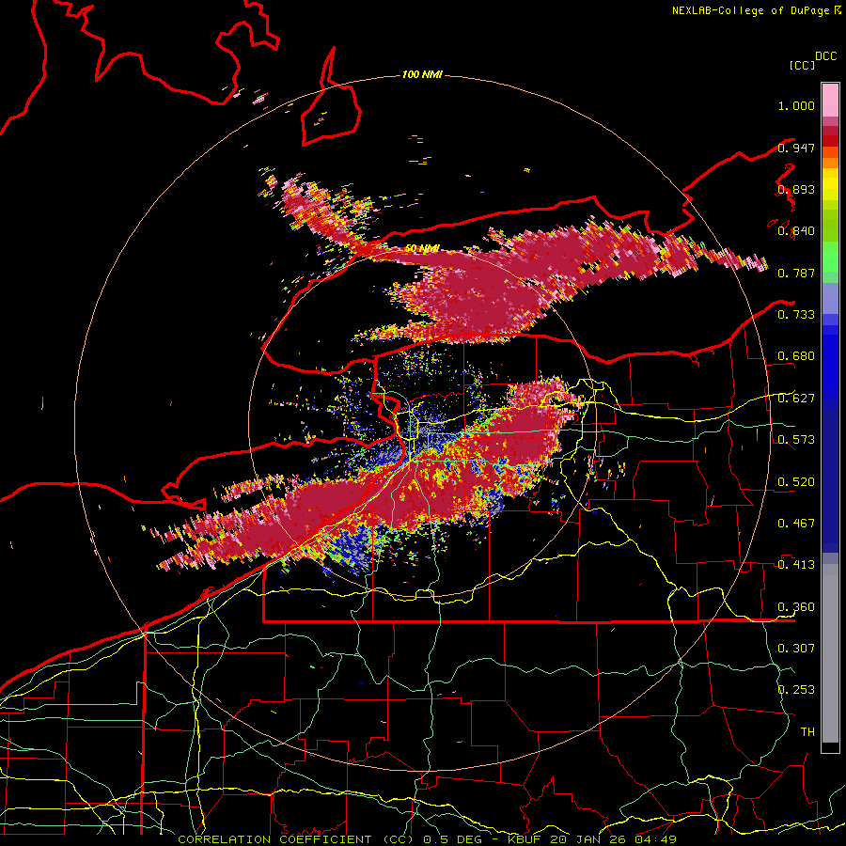Viewport: 846px width, 846px height.
Task: Click the 0.307 scale value
Action: (796, 649)
